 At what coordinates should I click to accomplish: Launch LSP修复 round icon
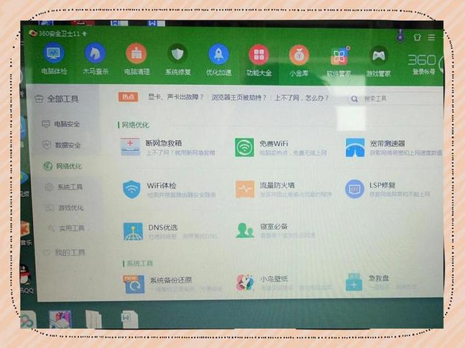pos(355,189)
